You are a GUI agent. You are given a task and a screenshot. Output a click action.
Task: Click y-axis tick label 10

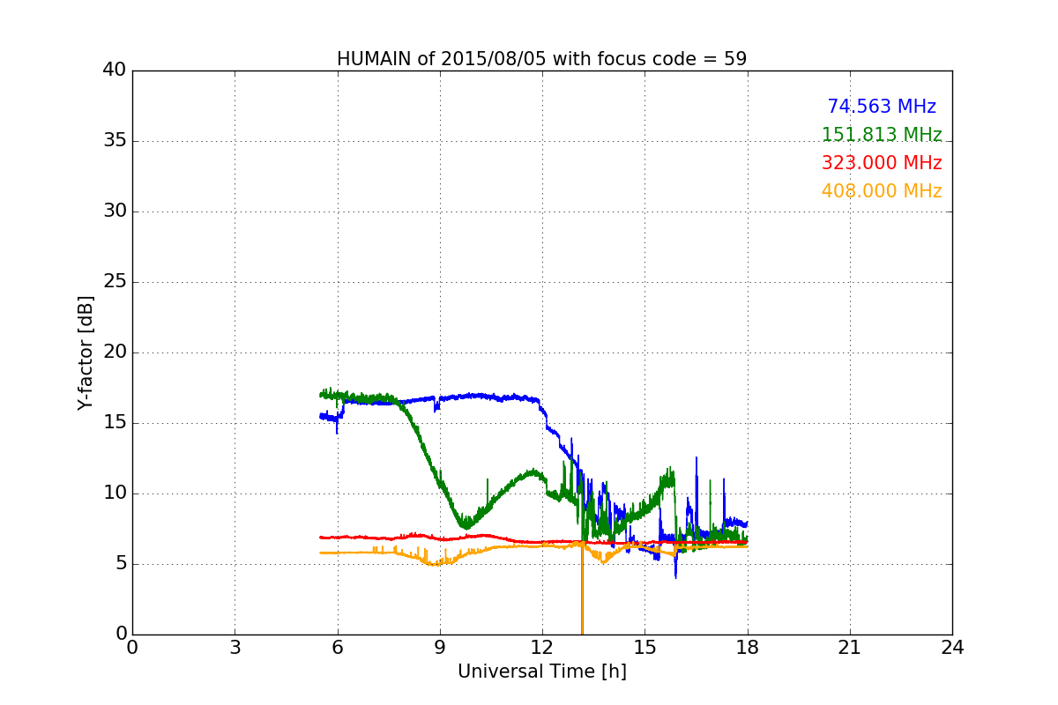pos(114,493)
